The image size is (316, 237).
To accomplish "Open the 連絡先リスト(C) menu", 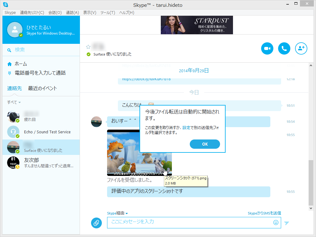I will point(32,12).
